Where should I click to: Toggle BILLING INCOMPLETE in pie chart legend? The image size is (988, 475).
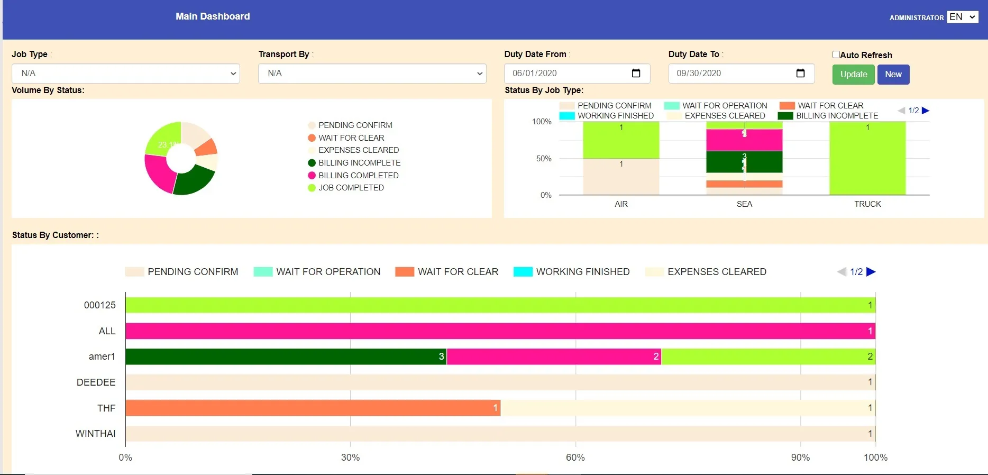click(354, 163)
